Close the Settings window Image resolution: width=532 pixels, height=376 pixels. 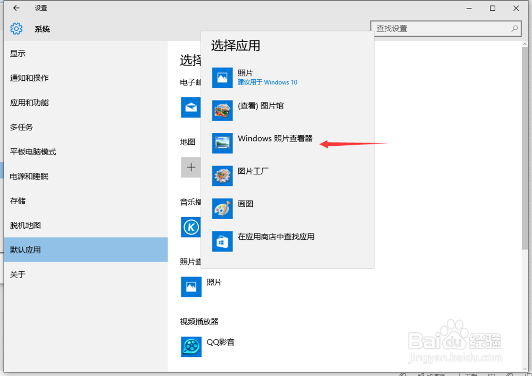[x=516, y=8]
